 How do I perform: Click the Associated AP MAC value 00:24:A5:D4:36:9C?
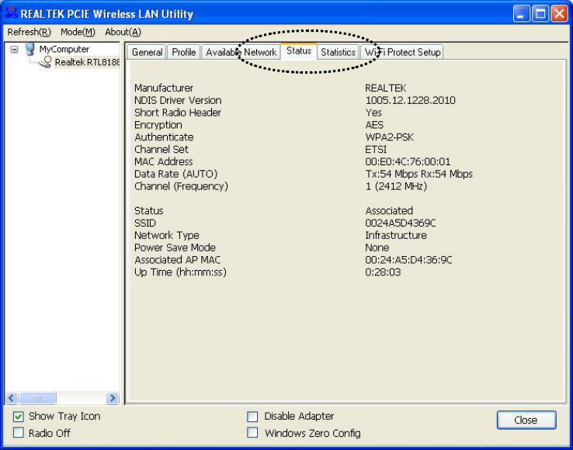coord(408,260)
